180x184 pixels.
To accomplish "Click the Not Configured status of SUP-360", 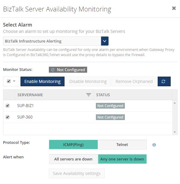I will [110, 117].
